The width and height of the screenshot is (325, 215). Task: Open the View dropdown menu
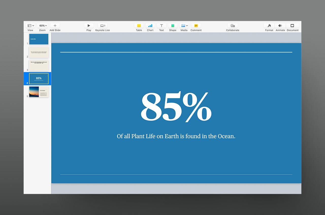click(30, 26)
